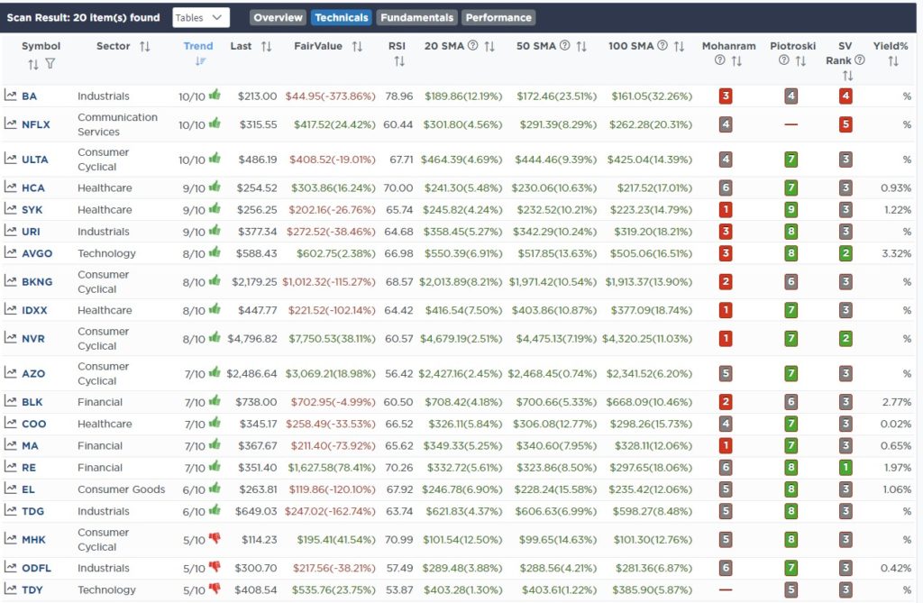
Task: Click SYK Piotroski badge 9
Action: (x=791, y=210)
